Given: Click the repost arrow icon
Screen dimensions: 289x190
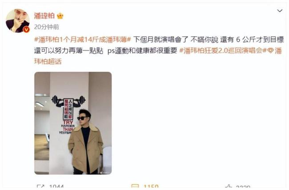Looking at the screenshot, I should pos(40,187).
